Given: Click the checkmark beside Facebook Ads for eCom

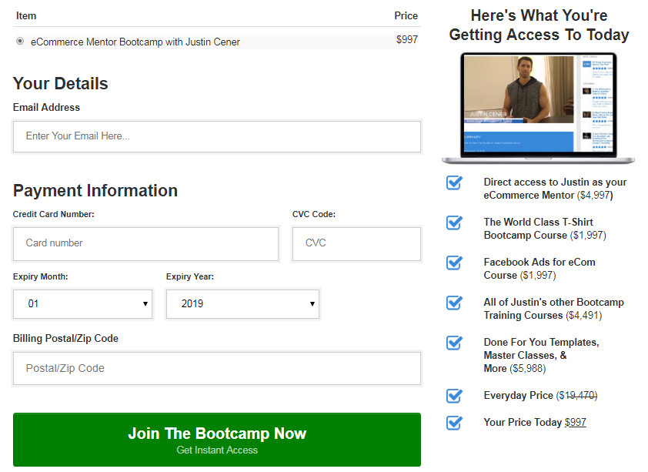Looking at the screenshot, I should pyautogui.click(x=454, y=263).
